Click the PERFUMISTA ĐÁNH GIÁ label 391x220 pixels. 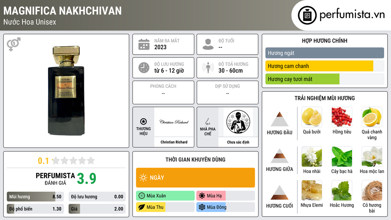click(x=55, y=179)
